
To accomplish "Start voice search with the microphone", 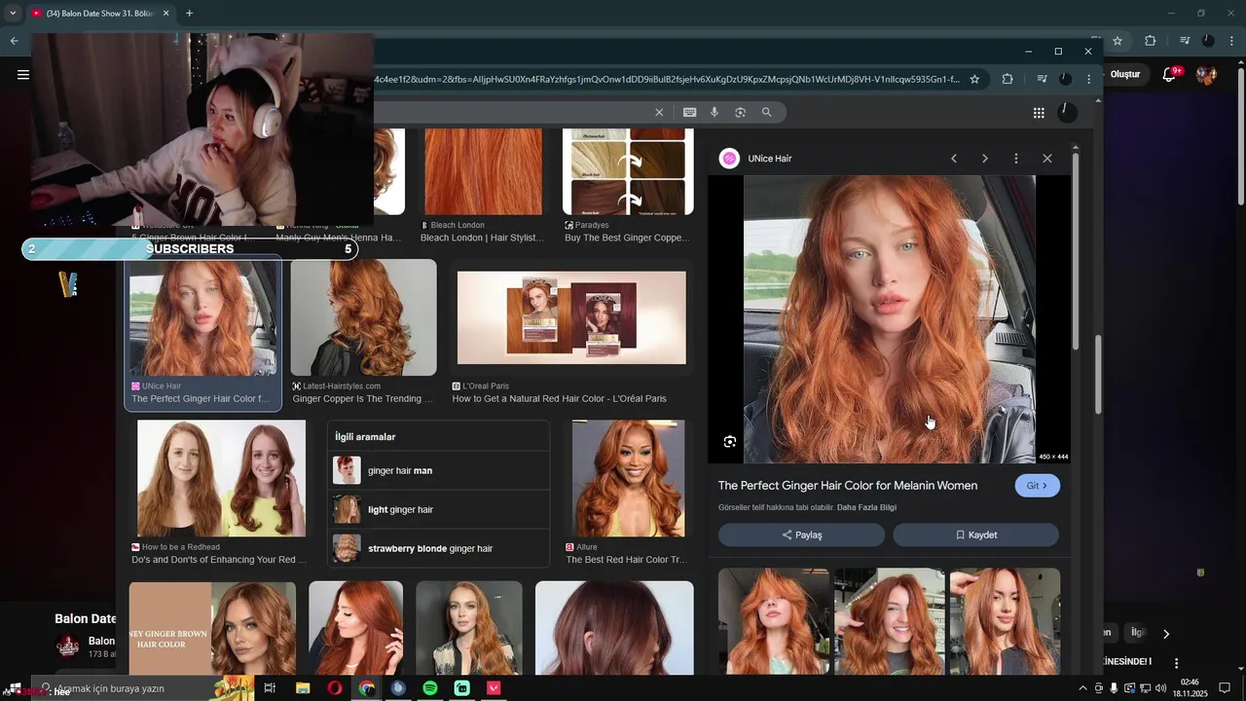I will point(715,112).
